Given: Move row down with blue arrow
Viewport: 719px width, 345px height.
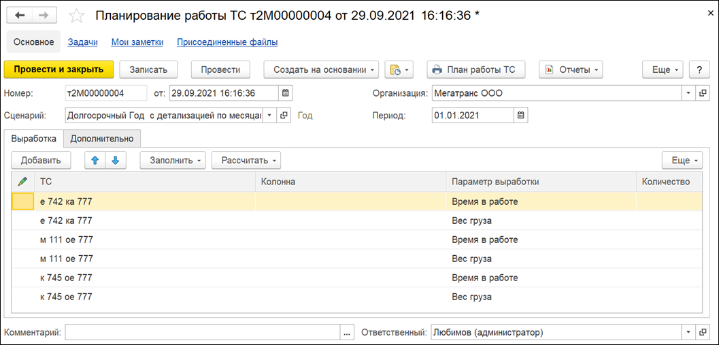Looking at the screenshot, I should click(115, 161).
